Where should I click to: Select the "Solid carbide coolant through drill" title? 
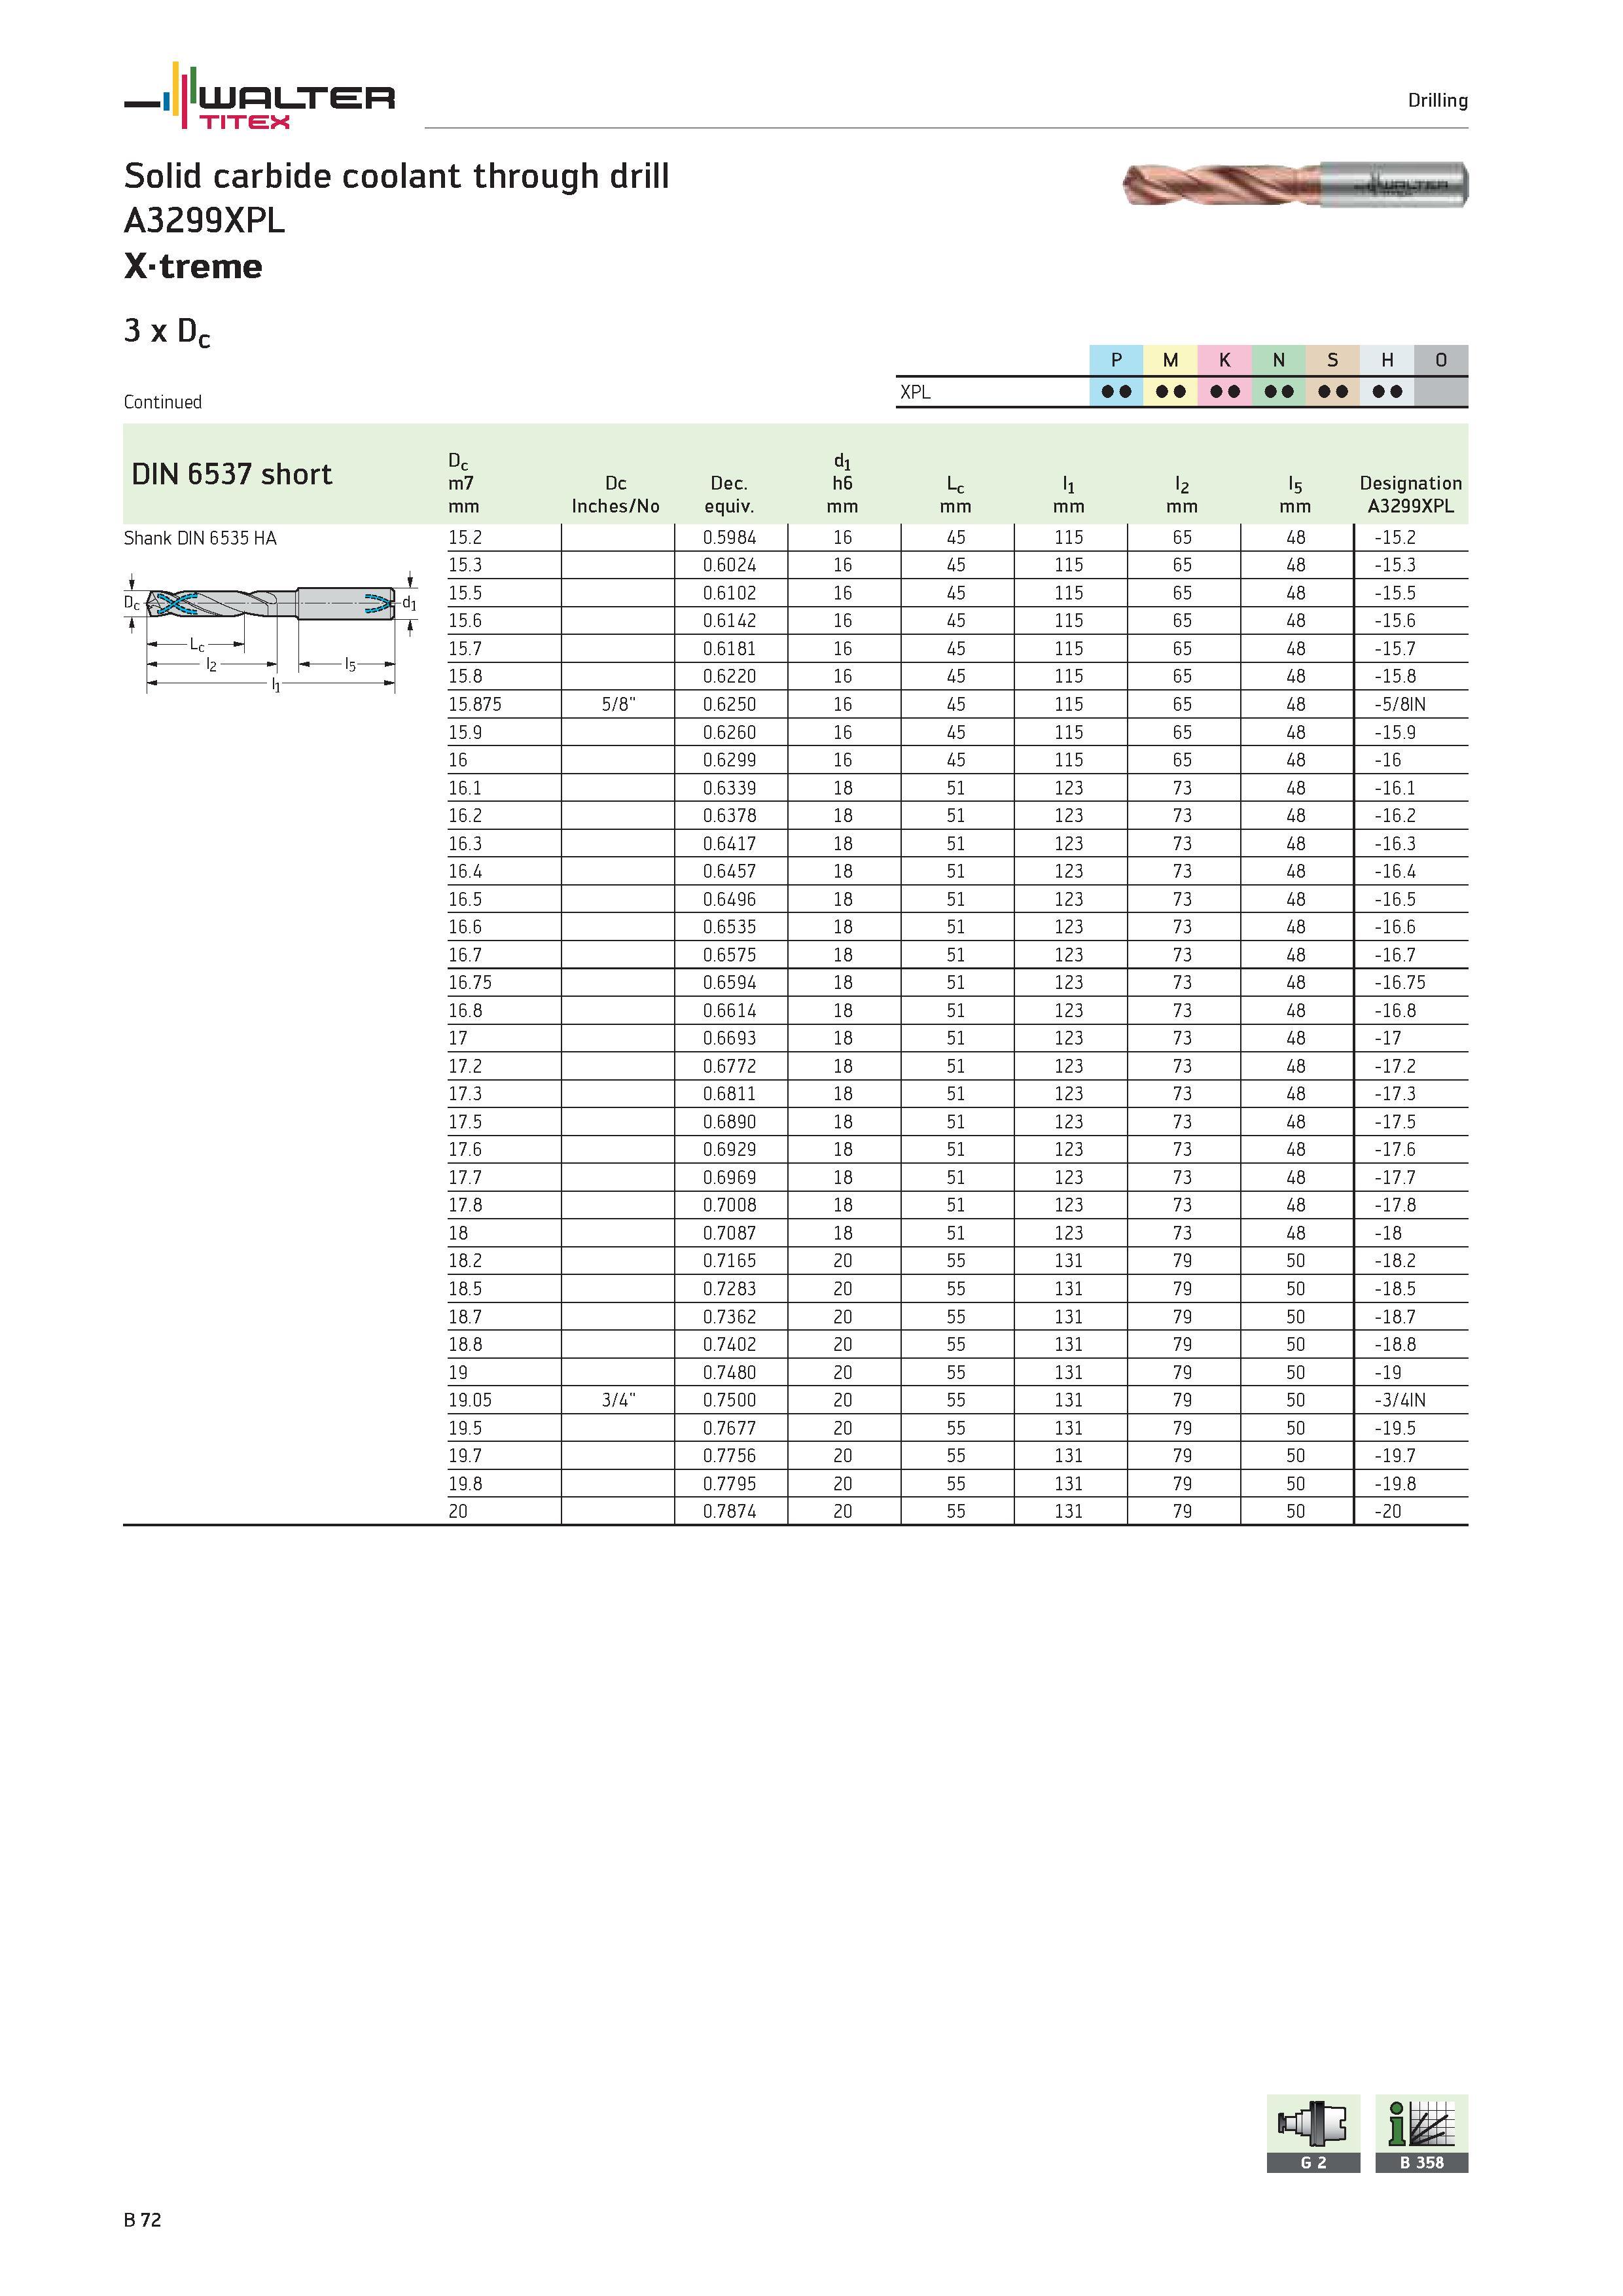click(x=397, y=176)
